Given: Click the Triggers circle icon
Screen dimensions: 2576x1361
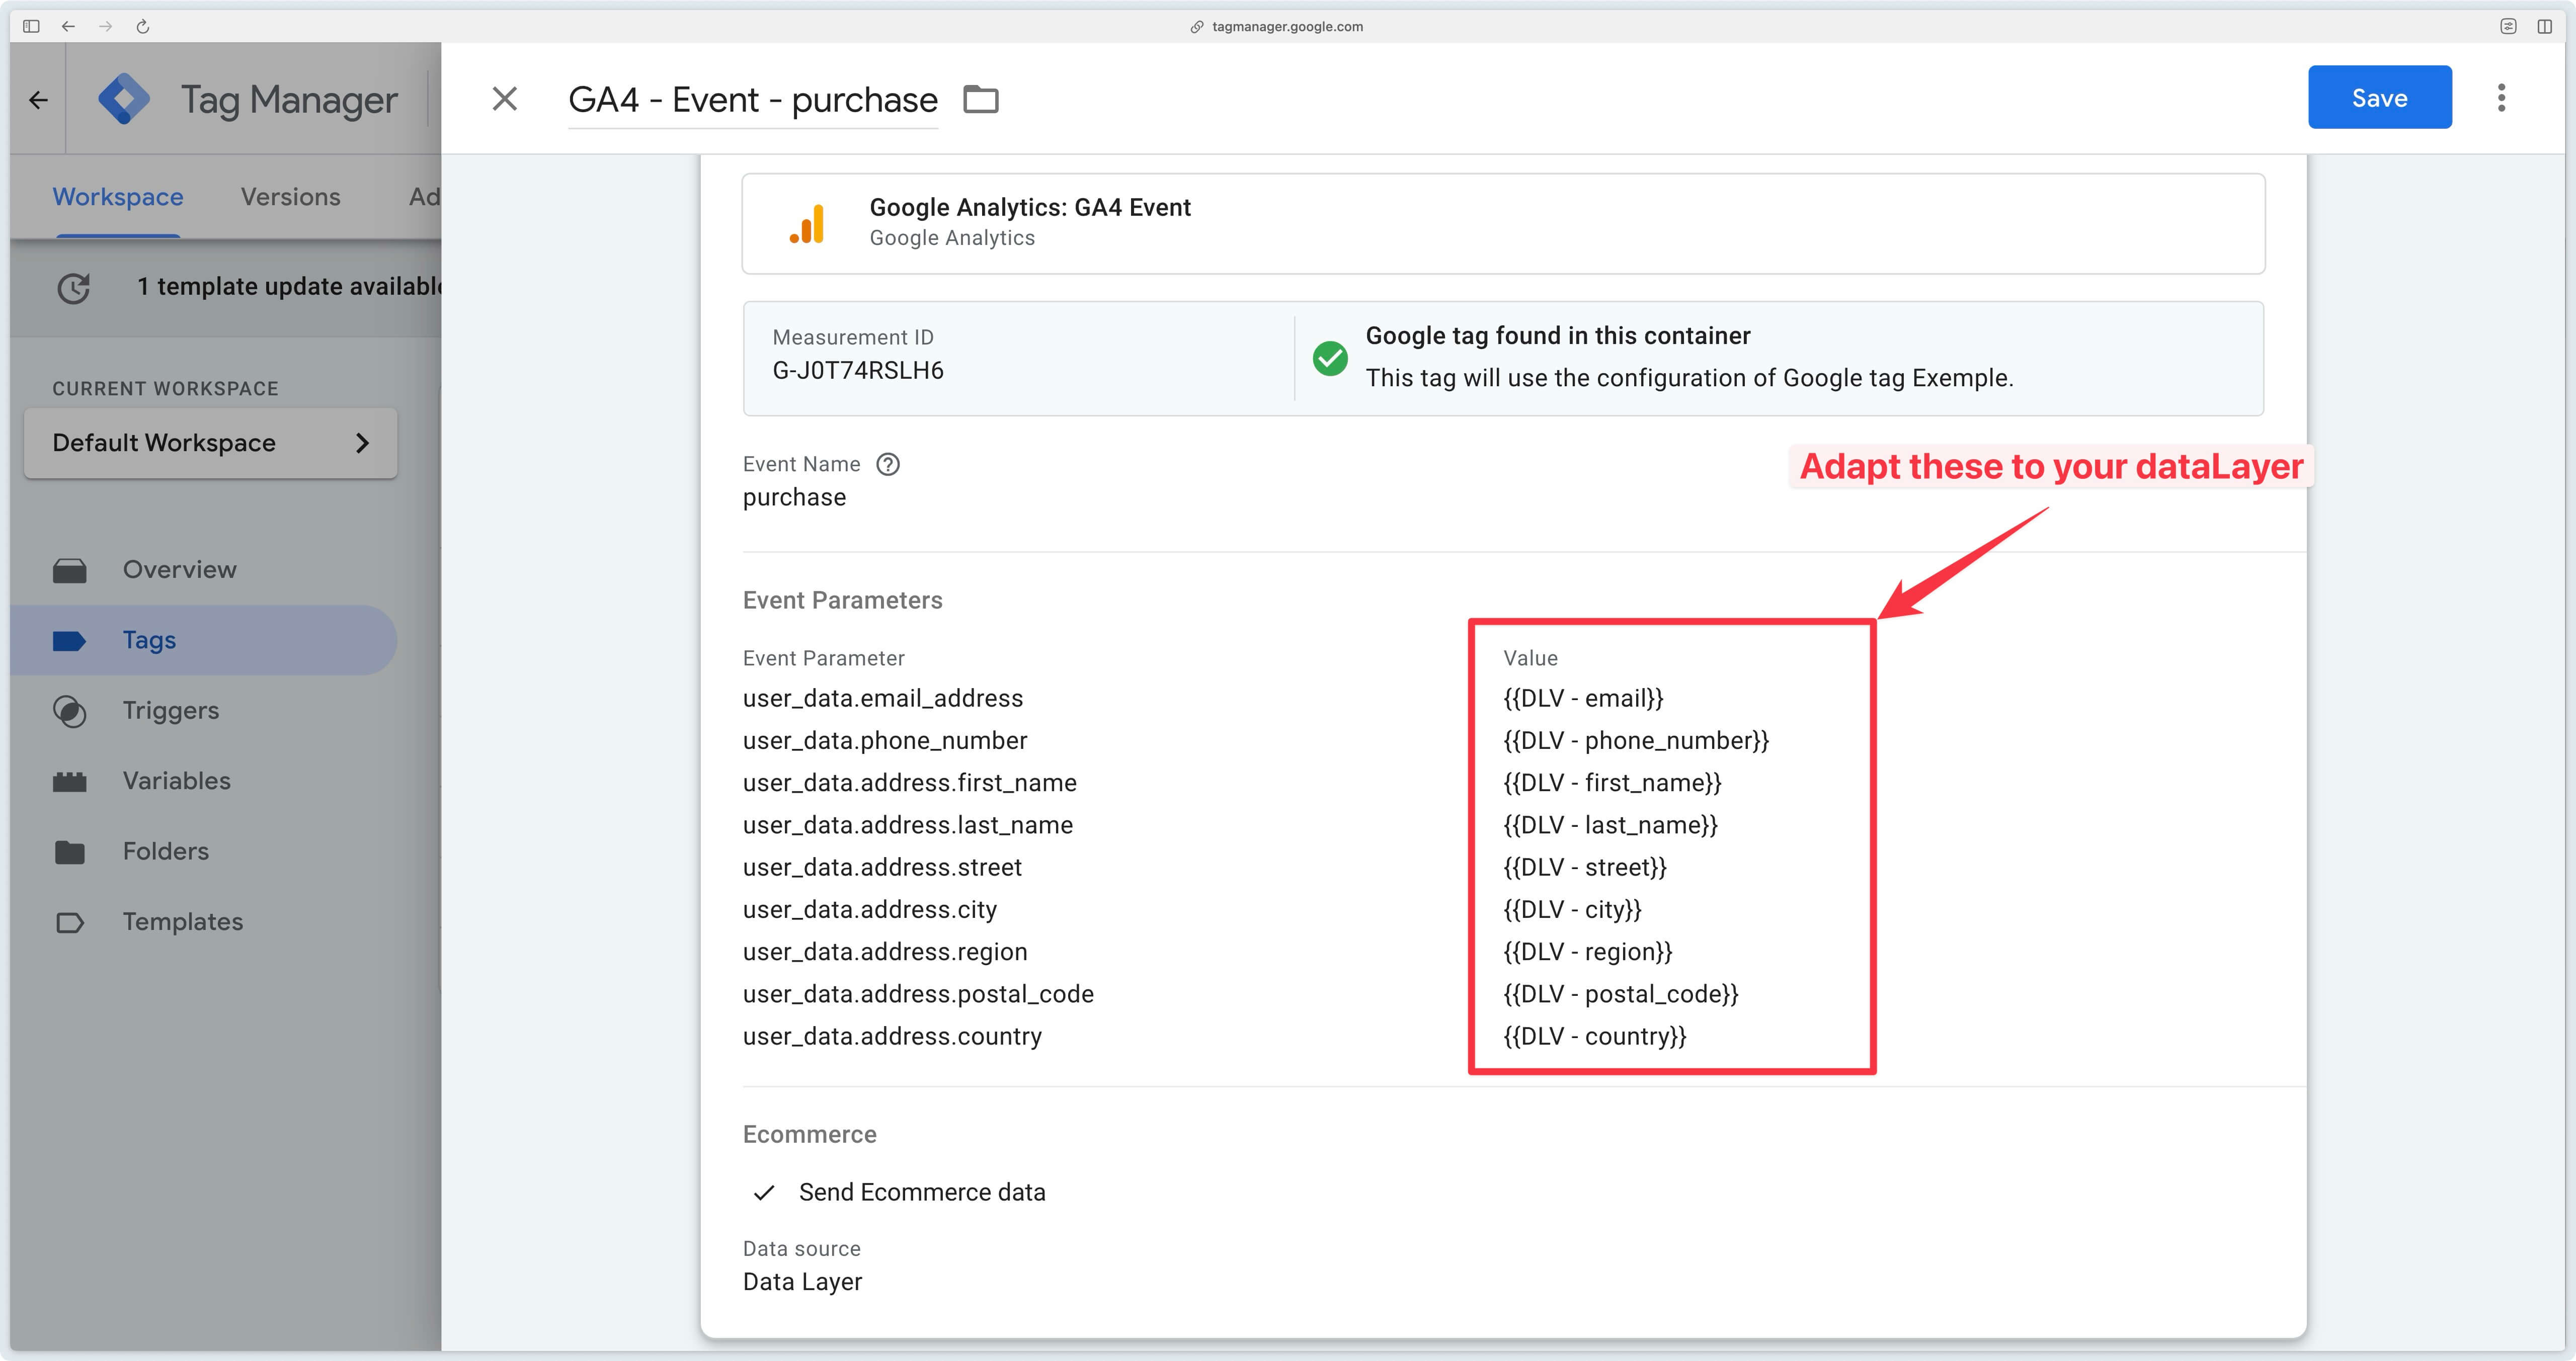Looking at the screenshot, I should (69, 711).
